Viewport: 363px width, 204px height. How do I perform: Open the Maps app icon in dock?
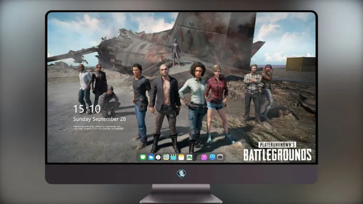166,157
